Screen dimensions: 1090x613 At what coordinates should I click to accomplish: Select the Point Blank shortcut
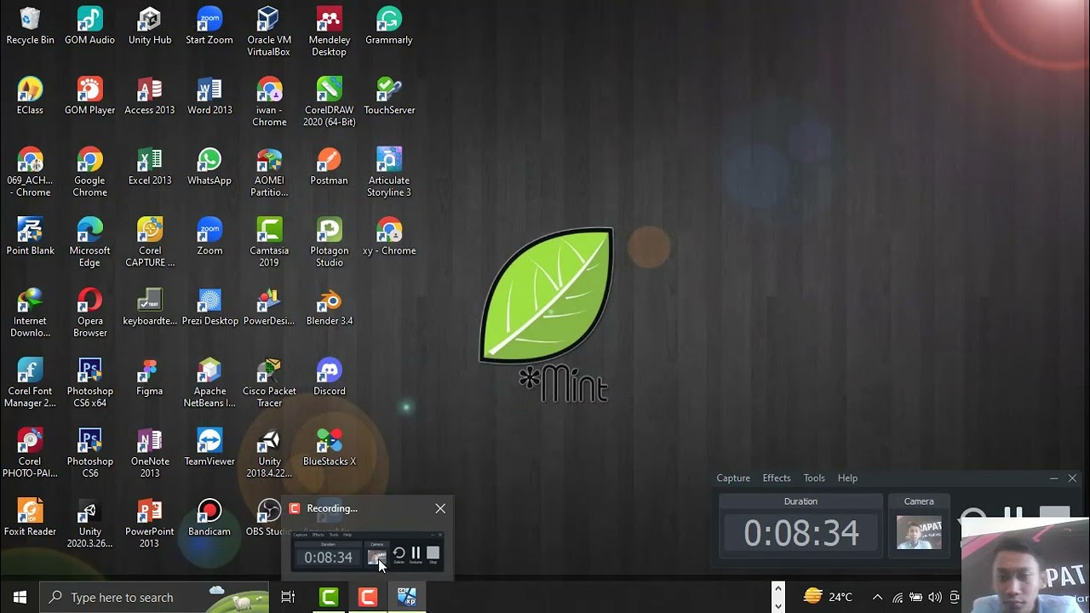click(30, 237)
